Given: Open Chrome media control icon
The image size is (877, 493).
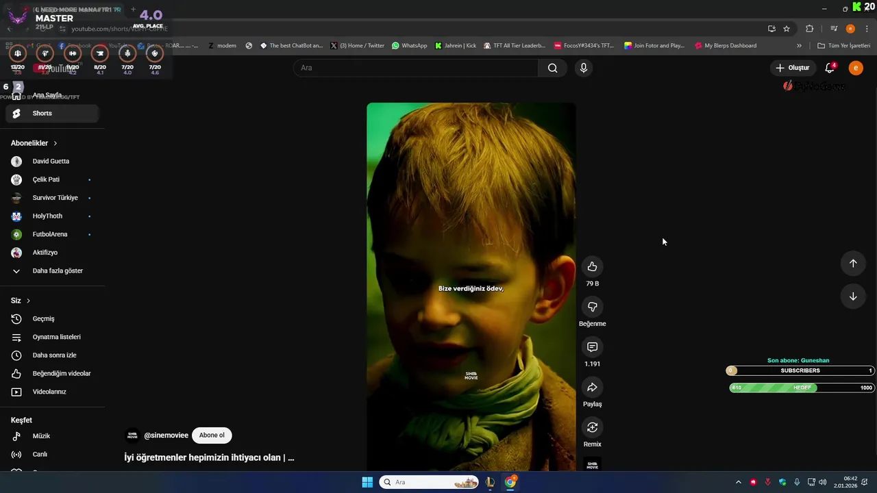Looking at the screenshot, I should click(834, 29).
